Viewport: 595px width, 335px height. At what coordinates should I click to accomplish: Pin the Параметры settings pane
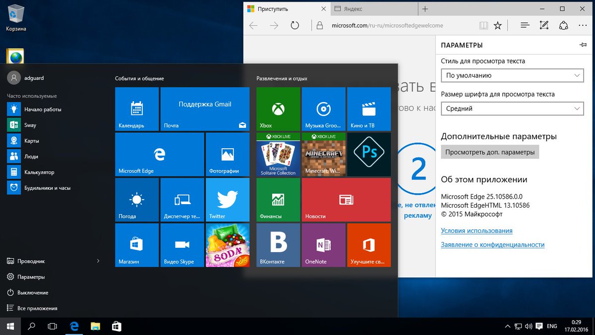click(583, 45)
